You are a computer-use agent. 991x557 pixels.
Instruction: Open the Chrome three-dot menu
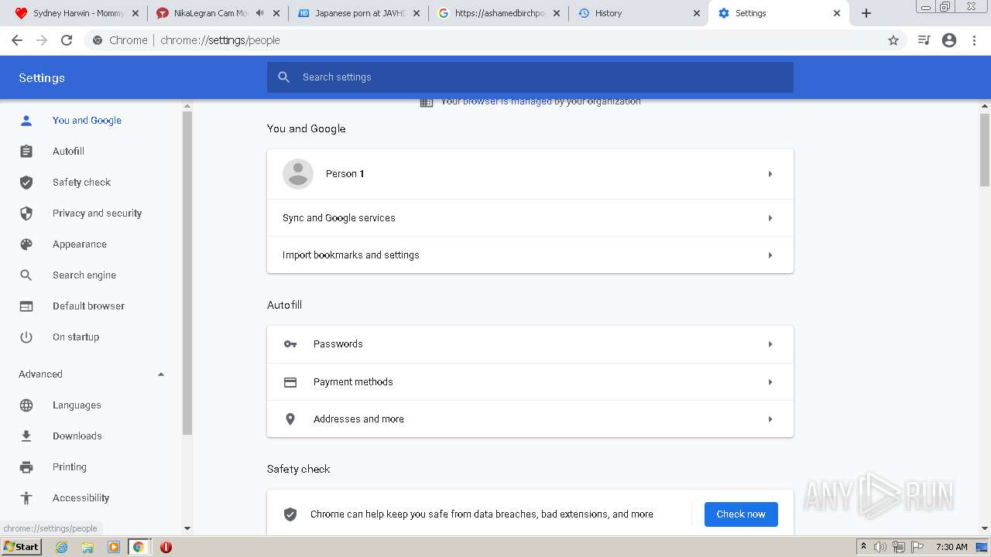coord(975,40)
